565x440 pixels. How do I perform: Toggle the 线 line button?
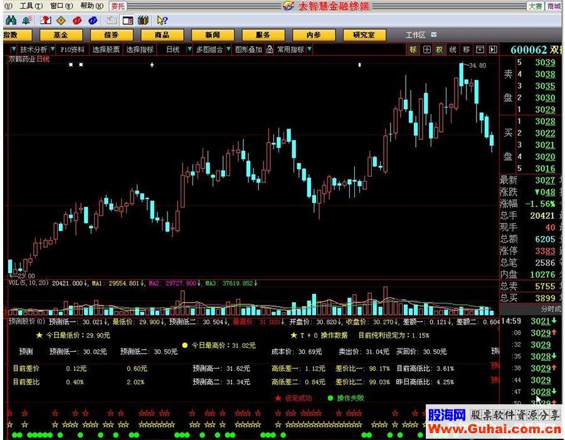point(453,50)
